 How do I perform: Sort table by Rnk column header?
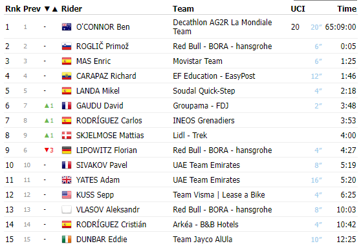13,9
